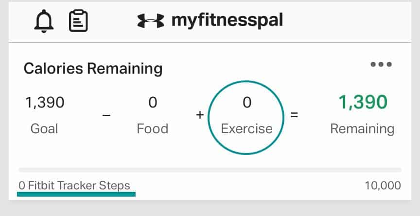The width and height of the screenshot is (420, 216).
Task: Tap the minus sign operator
Action: pos(107,116)
